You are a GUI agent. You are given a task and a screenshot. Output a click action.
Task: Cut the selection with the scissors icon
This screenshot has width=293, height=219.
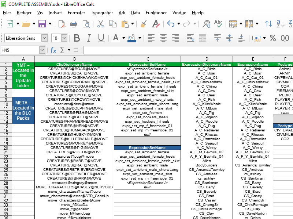point(101,24)
